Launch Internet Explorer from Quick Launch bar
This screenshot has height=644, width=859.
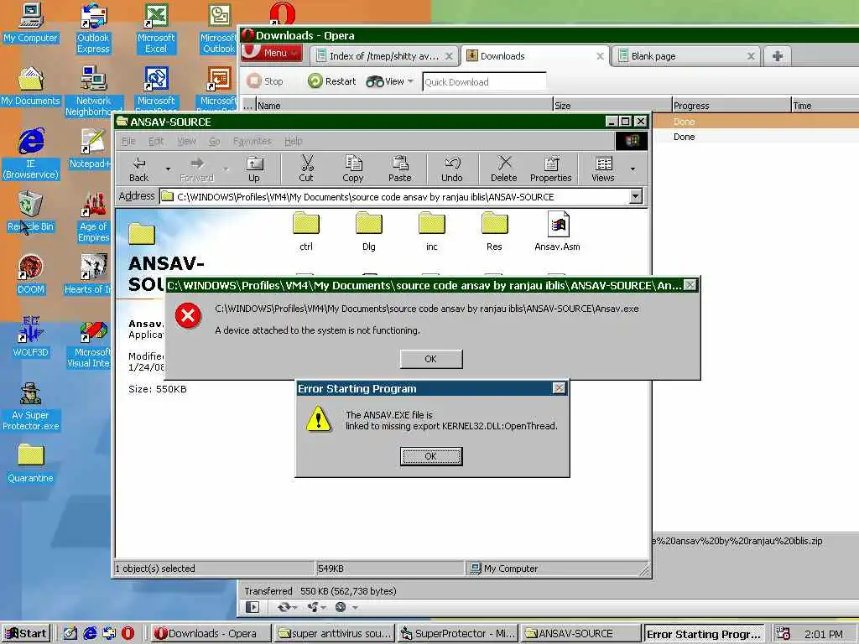pyautogui.click(x=90, y=634)
